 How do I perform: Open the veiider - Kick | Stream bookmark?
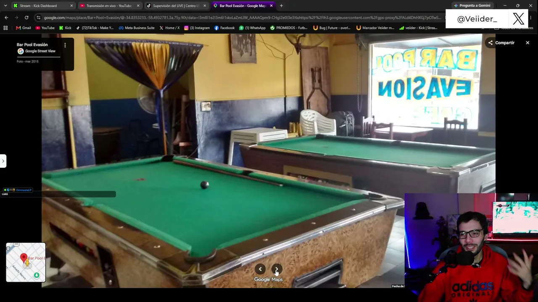tap(418, 28)
